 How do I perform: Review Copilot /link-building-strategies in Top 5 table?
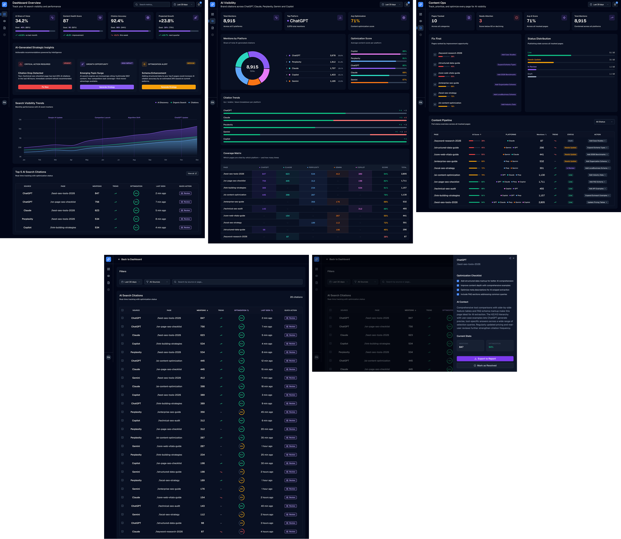click(185, 228)
